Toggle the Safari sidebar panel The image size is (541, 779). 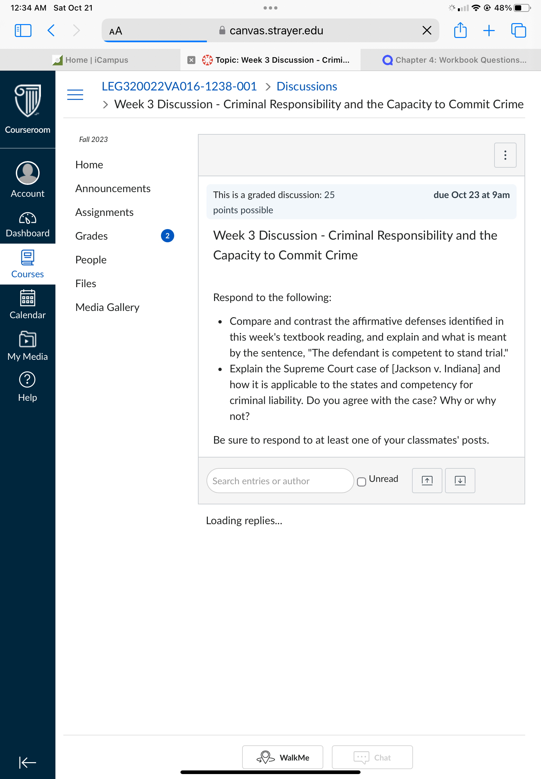click(23, 30)
